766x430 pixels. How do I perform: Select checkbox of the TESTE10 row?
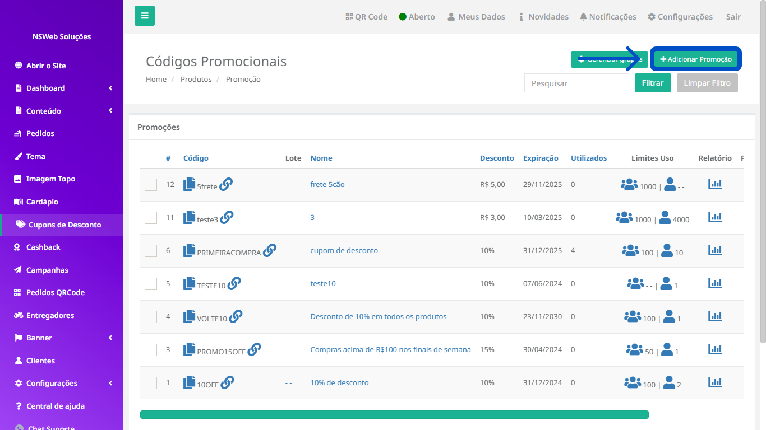[151, 284]
